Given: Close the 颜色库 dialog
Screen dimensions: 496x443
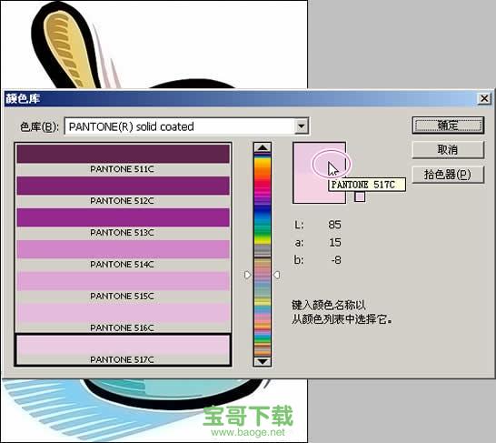Looking at the screenshot, I should pyautogui.click(x=484, y=99).
